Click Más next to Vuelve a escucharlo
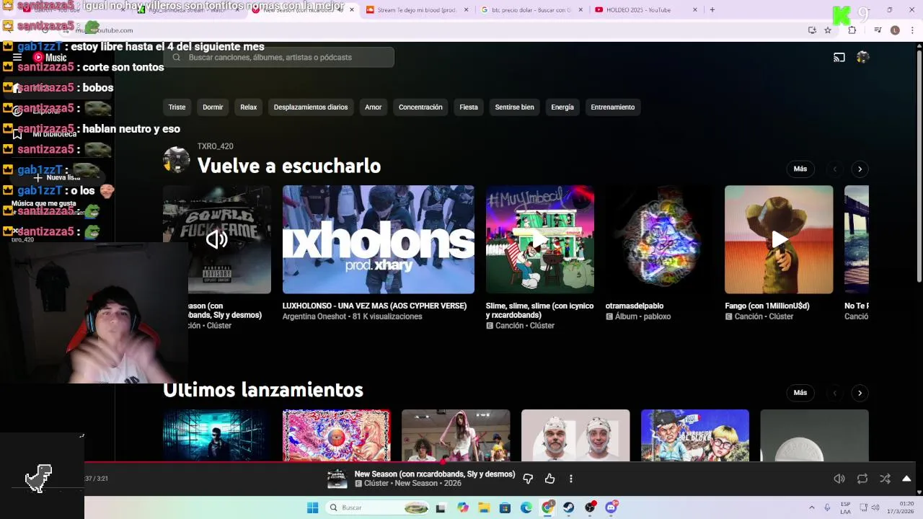 [800, 169]
